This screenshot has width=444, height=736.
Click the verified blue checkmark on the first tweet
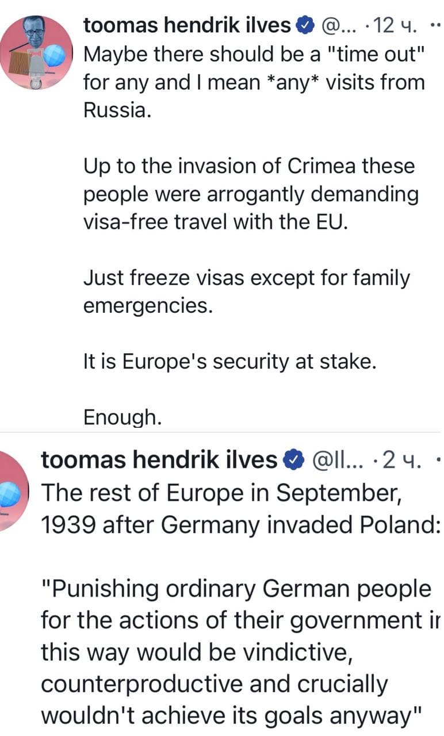[305, 24]
